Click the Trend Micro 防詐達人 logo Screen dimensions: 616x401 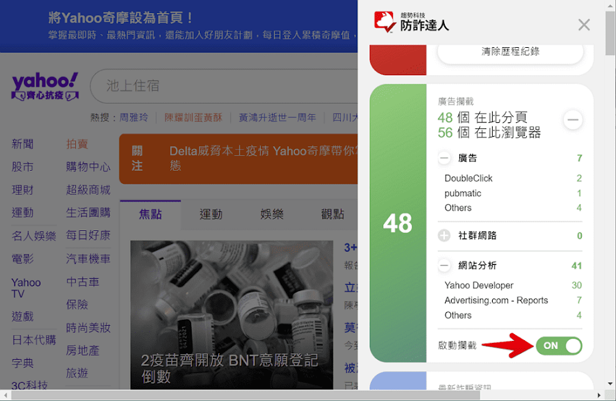411,22
